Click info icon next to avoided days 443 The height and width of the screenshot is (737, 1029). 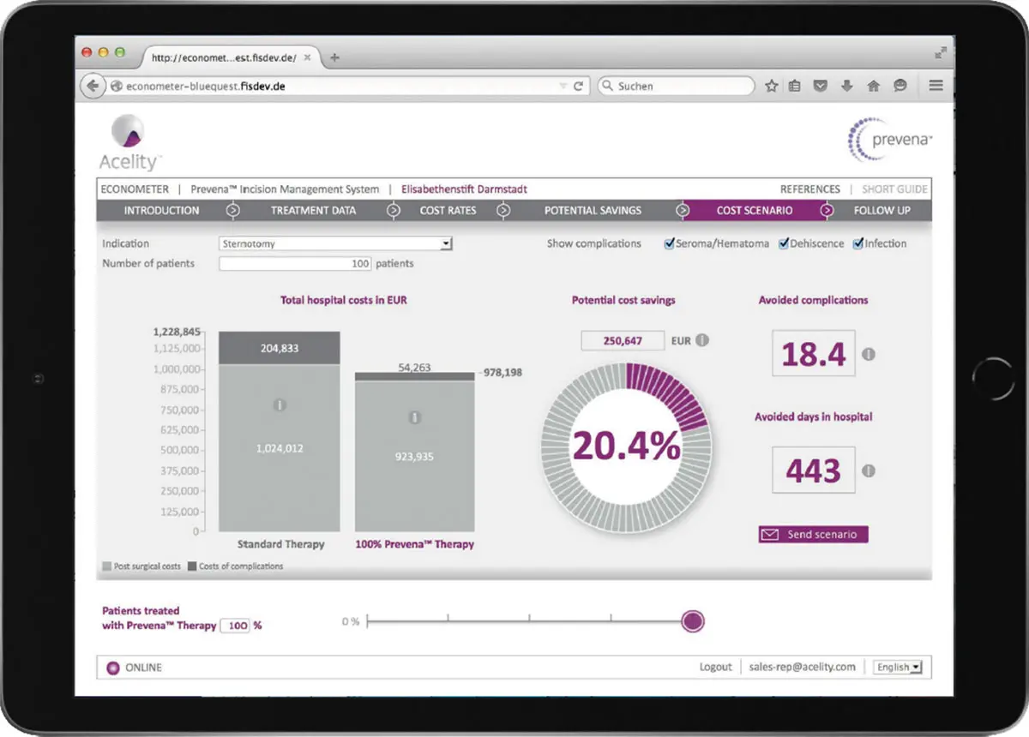pyautogui.click(x=868, y=470)
